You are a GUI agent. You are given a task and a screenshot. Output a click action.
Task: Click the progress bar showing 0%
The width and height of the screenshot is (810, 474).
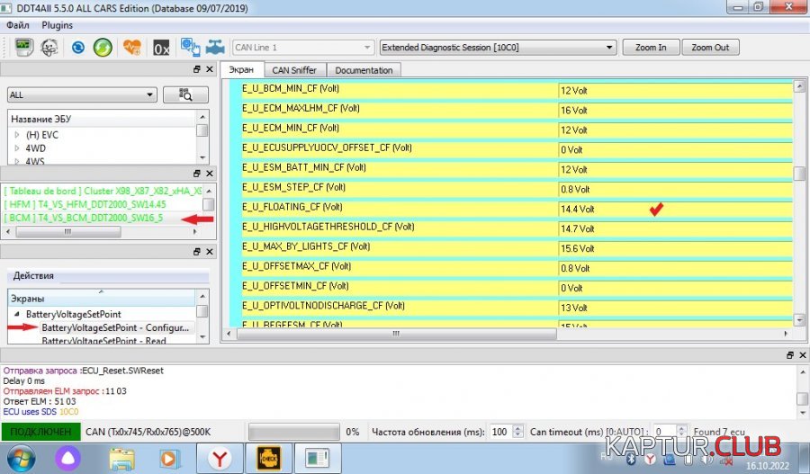[294, 432]
